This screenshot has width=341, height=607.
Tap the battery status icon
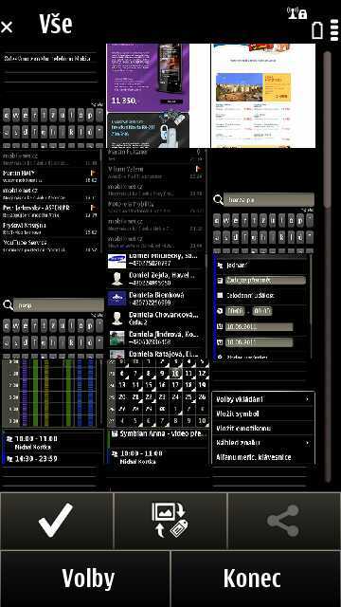tap(317, 30)
